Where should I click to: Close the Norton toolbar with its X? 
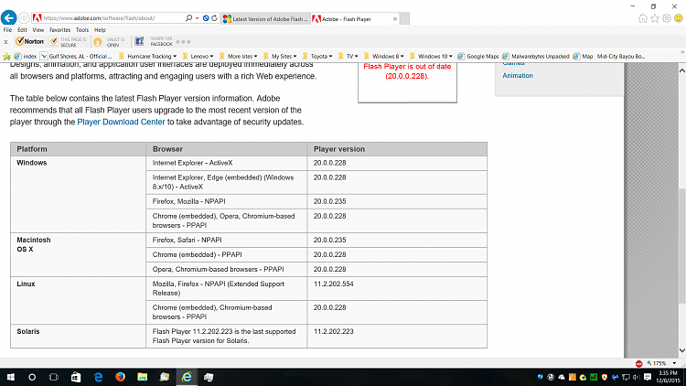pos(5,42)
